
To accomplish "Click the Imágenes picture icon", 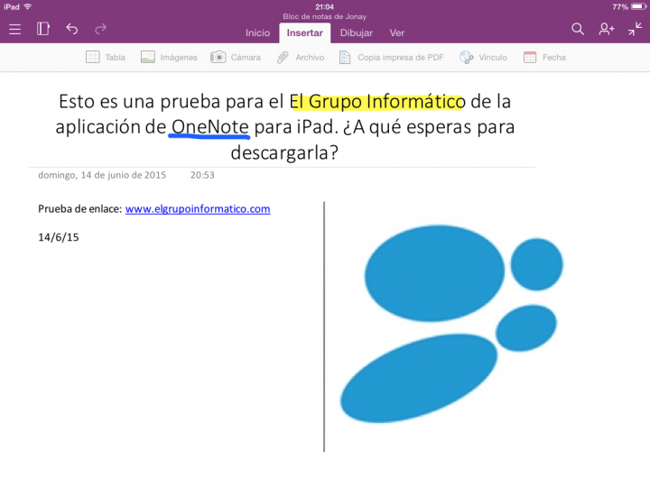I will (147, 57).
